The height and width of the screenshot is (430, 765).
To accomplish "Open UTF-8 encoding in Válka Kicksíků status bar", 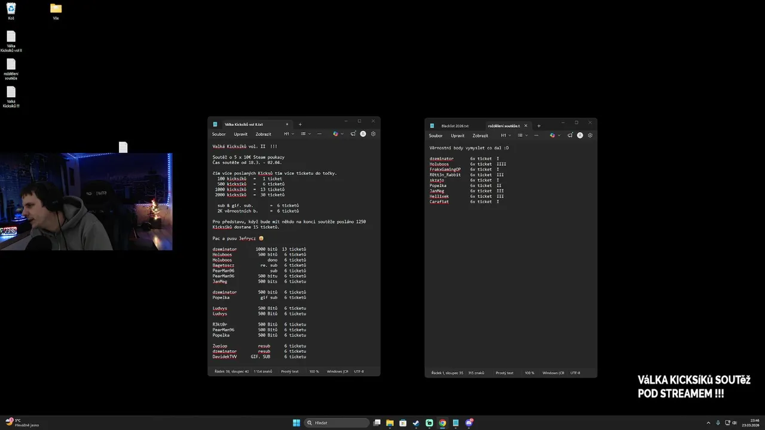I will tap(359, 371).
